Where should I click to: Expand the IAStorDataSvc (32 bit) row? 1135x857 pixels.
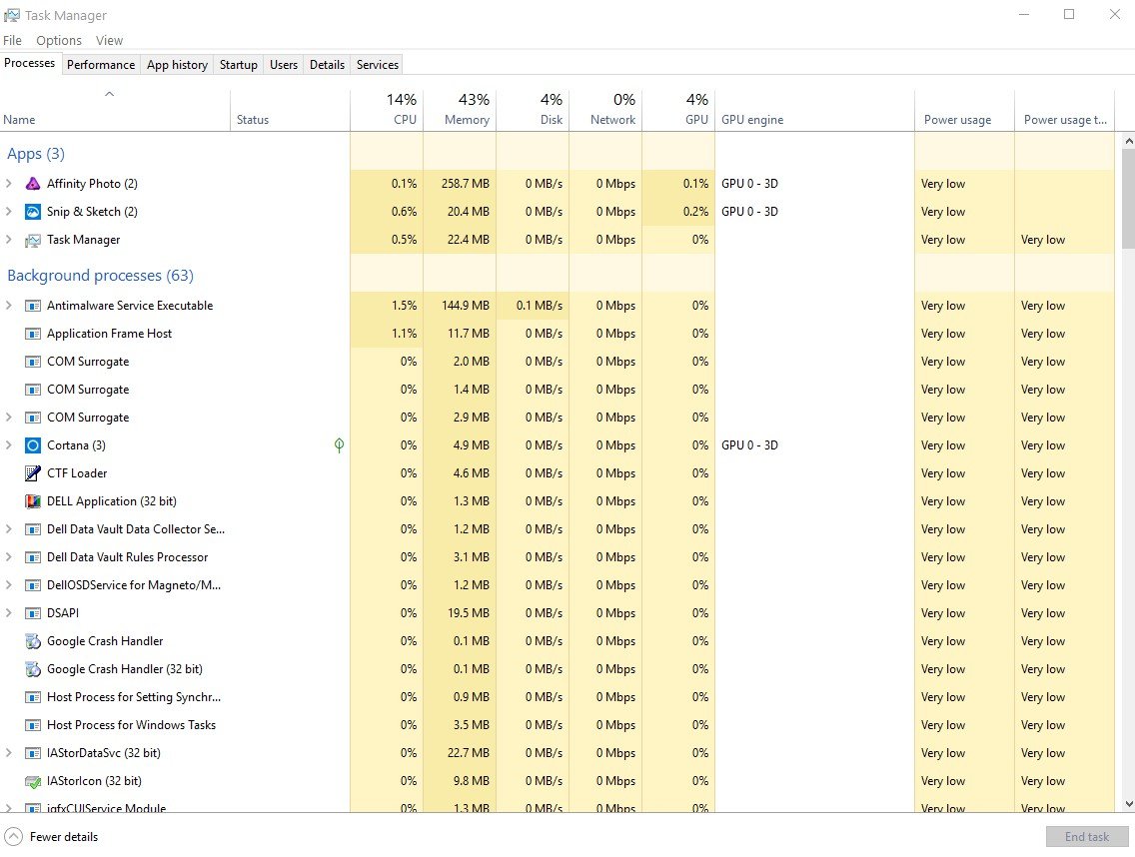click(9, 753)
